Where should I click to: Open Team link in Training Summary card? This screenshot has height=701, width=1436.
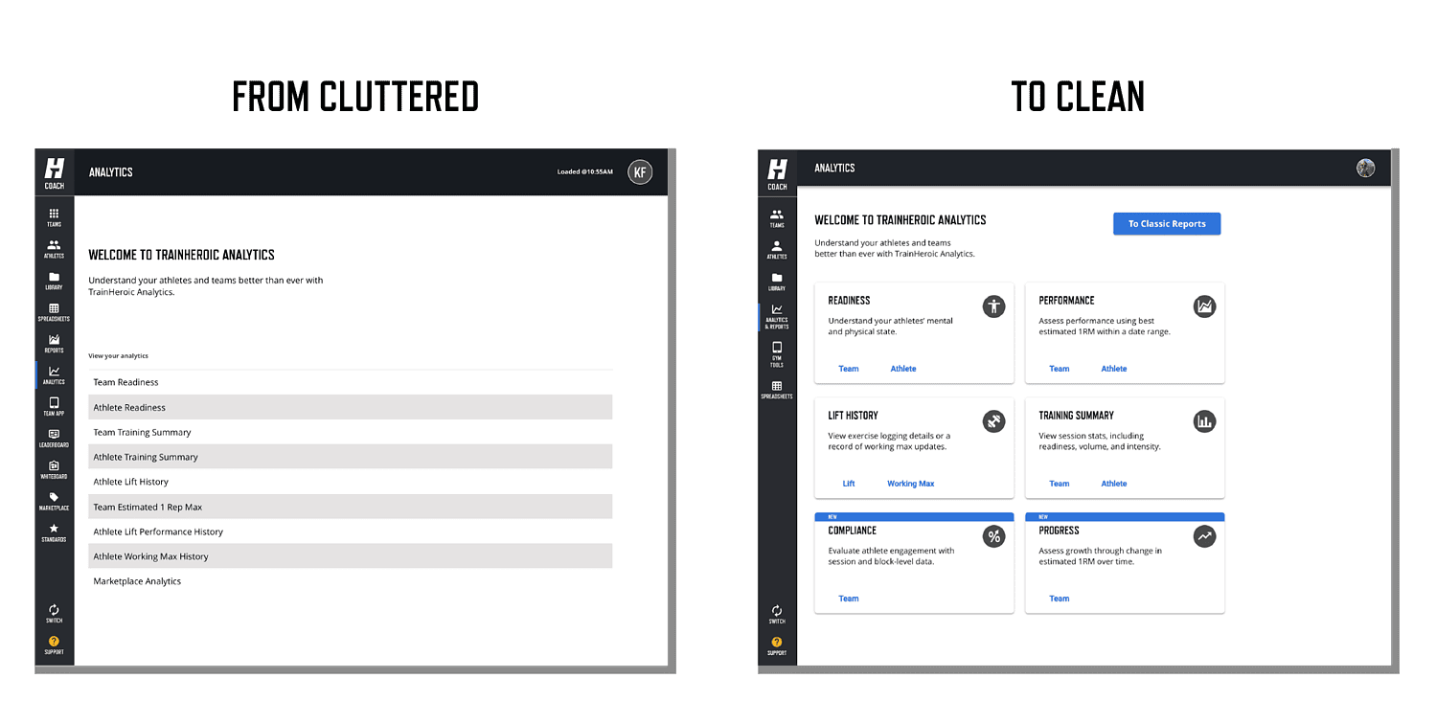tap(1060, 484)
